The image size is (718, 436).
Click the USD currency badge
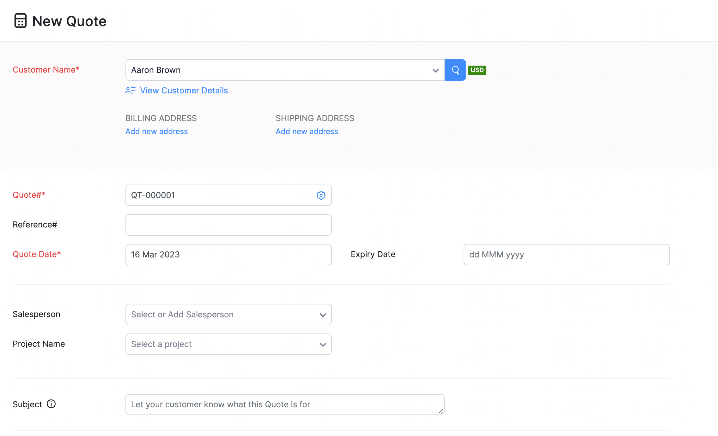point(477,70)
